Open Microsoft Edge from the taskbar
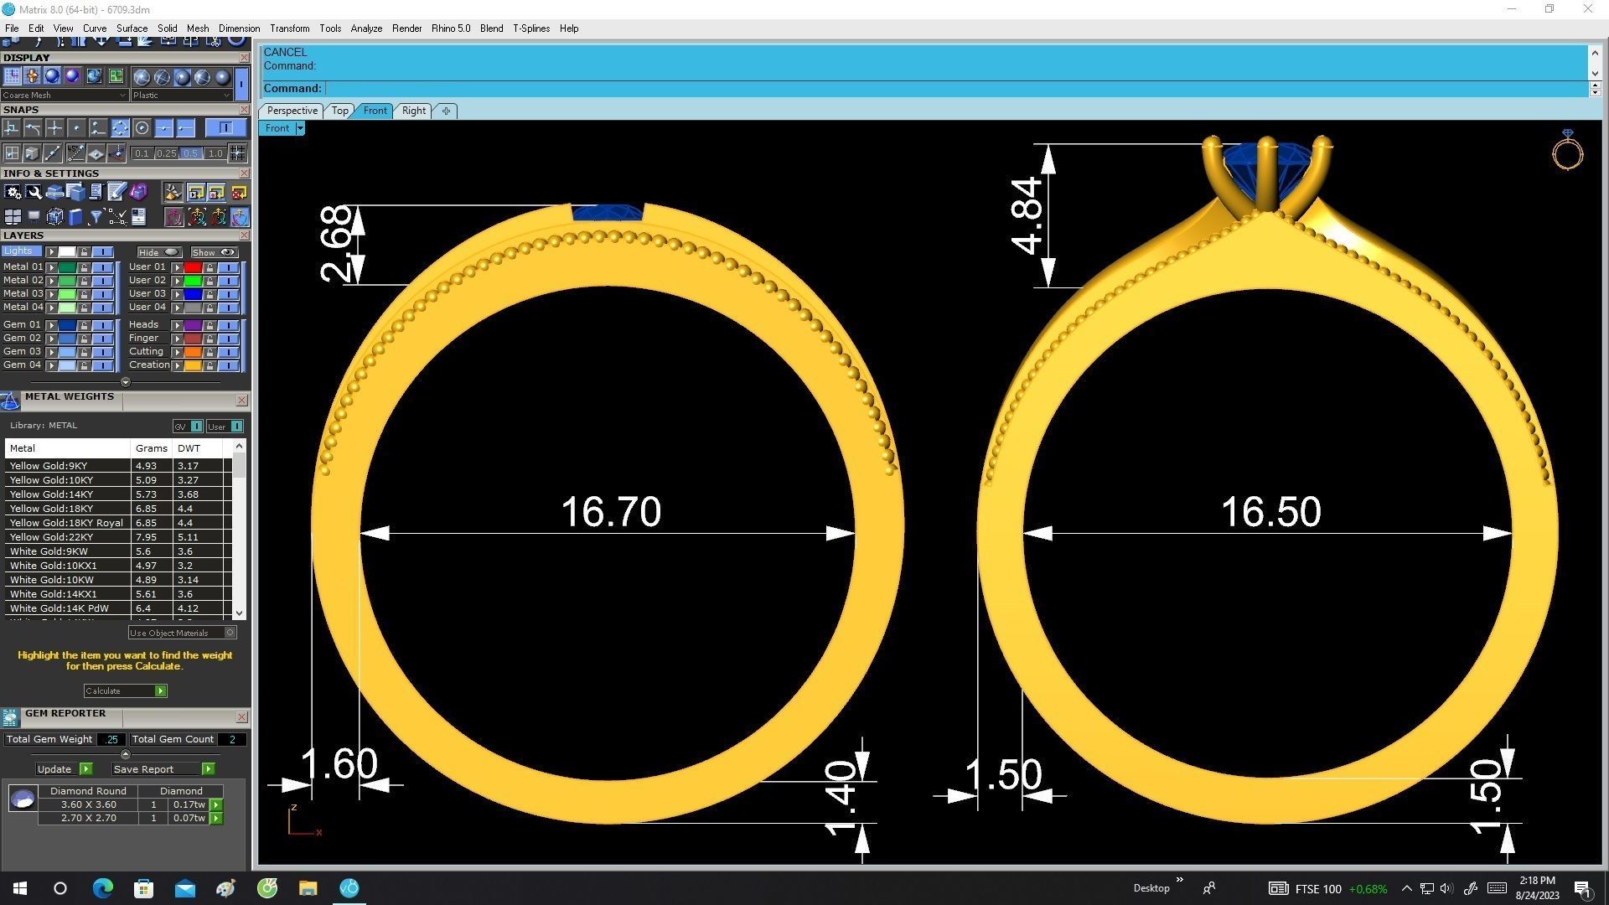Viewport: 1609px width, 905px height. pos(102,888)
